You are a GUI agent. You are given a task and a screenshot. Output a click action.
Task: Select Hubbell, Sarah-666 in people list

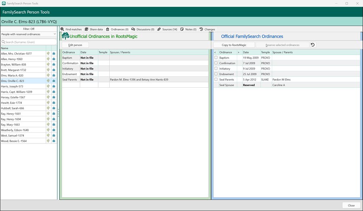click(23, 108)
